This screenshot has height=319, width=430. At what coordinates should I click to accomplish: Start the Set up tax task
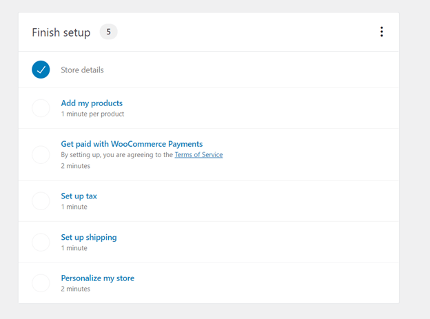pos(79,196)
